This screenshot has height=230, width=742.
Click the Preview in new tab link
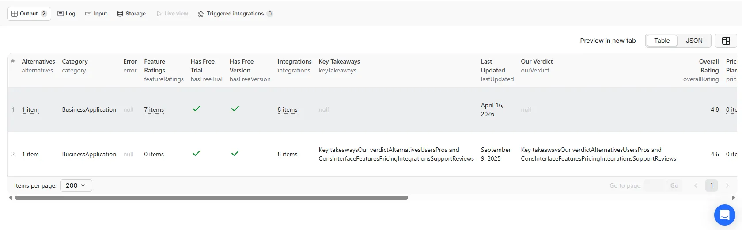[608, 41]
